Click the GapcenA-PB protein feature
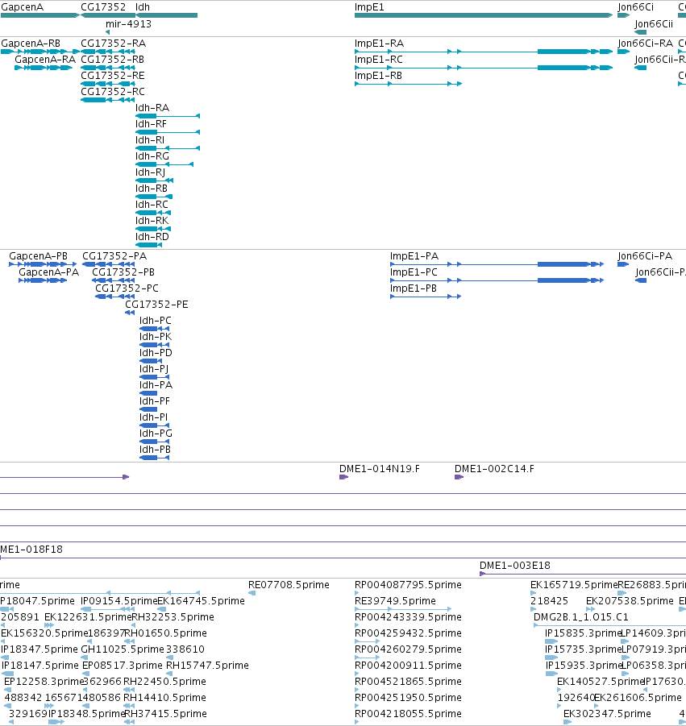This screenshot has width=686, height=726. (x=43, y=264)
